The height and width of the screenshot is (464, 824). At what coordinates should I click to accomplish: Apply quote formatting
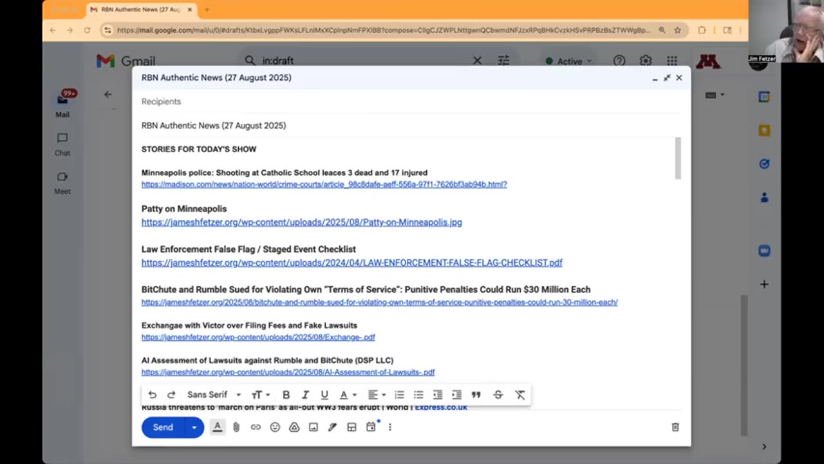tap(476, 395)
